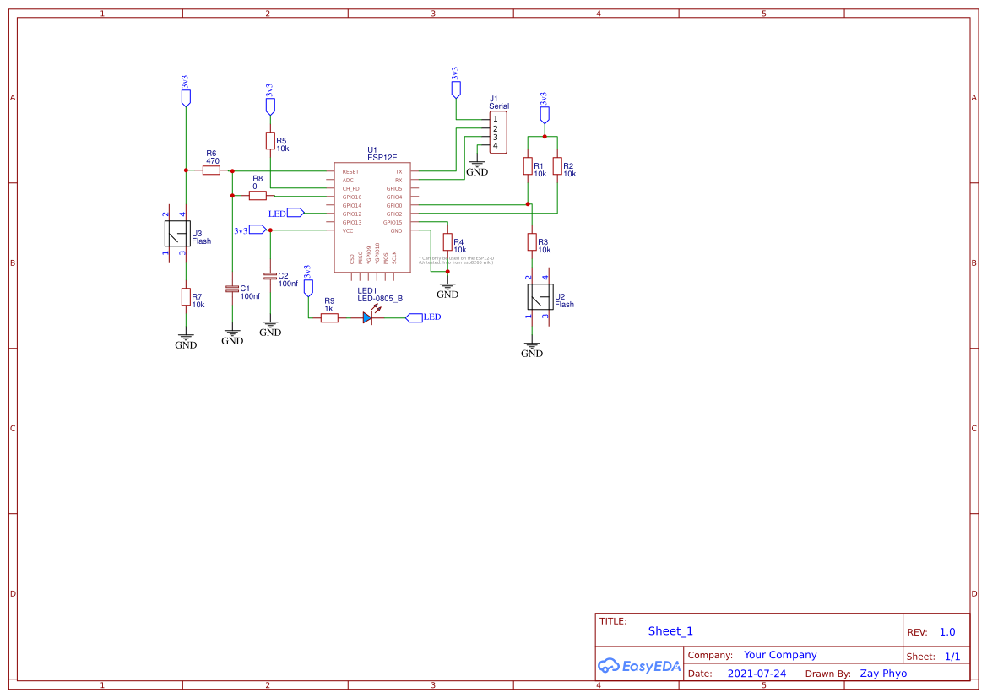Click the 3v3 flag above R1 and R2

click(545, 108)
